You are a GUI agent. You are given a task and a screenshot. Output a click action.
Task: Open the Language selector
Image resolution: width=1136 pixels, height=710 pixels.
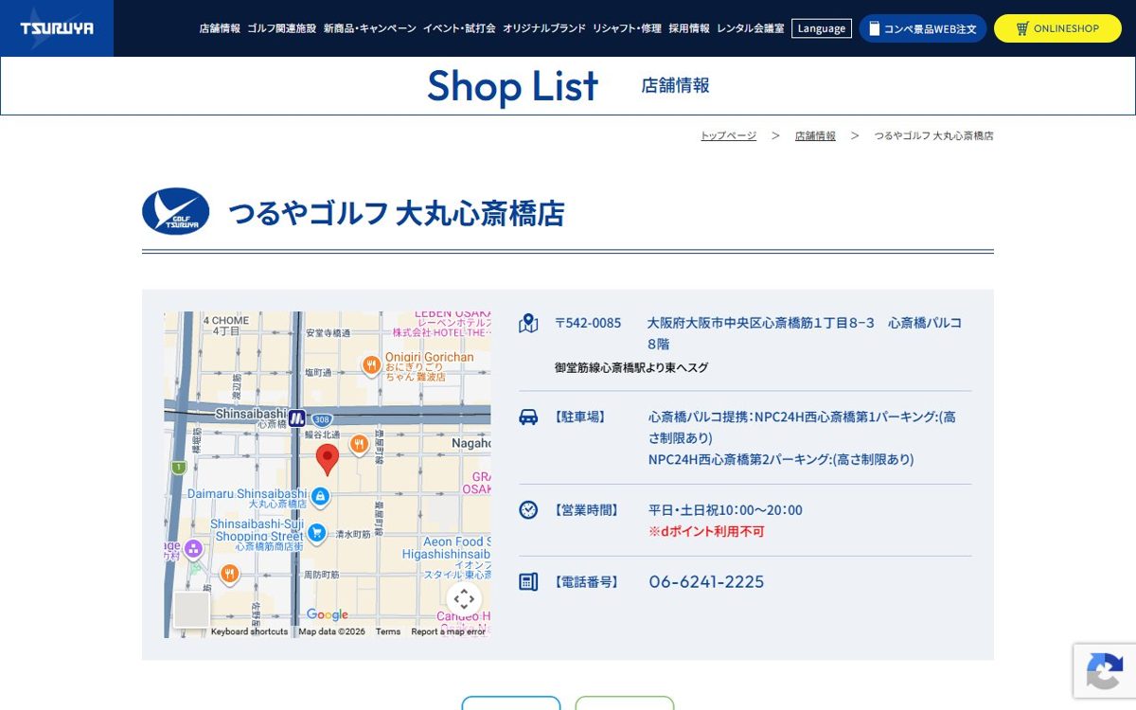click(822, 28)
